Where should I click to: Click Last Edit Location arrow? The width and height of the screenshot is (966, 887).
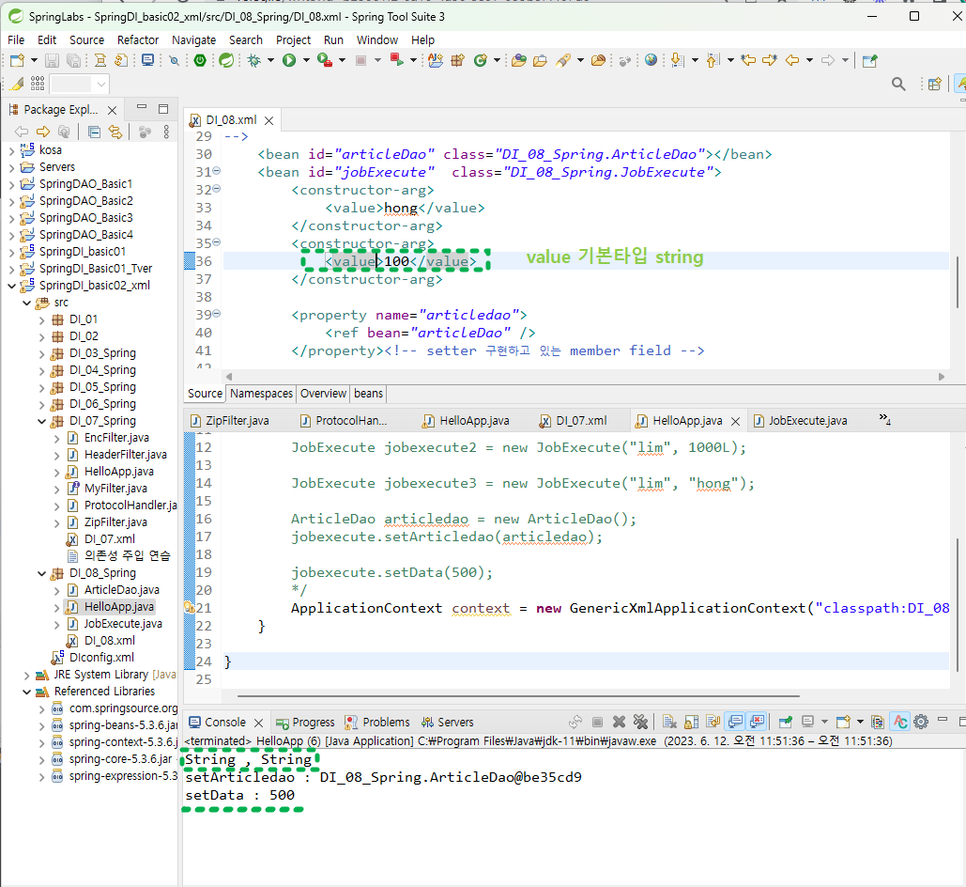pyautogui.click(x=748, y=60)
